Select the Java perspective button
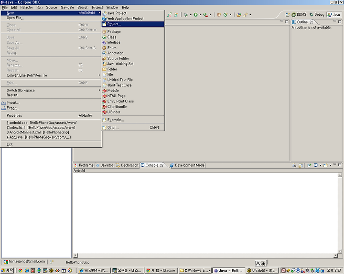344x274 pixels. click(x=333, y=15)
